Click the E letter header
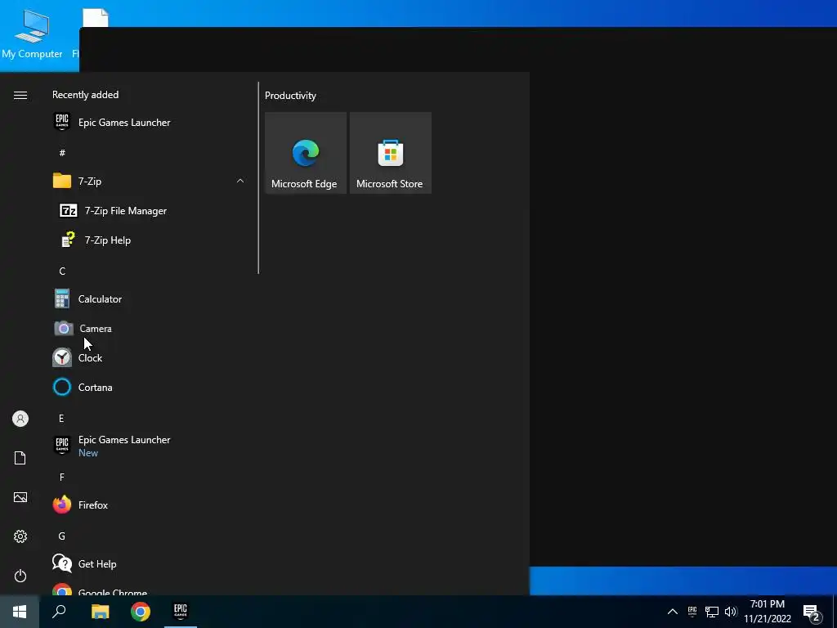Image resolution: width=837 pixels, height=628 pixels. (x=61, y=418)
